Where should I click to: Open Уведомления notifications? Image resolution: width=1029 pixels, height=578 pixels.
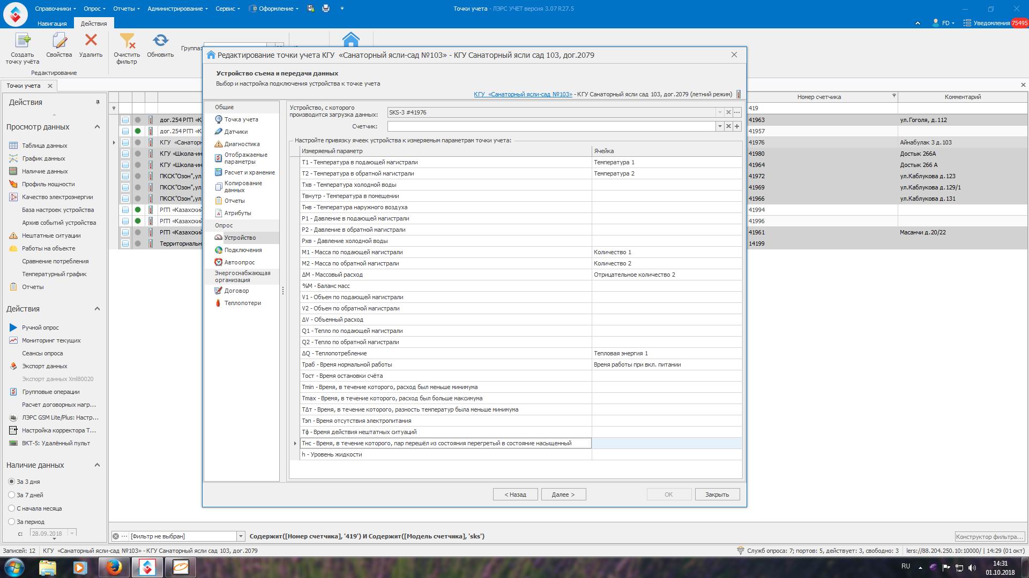click(x=995, y=23)
